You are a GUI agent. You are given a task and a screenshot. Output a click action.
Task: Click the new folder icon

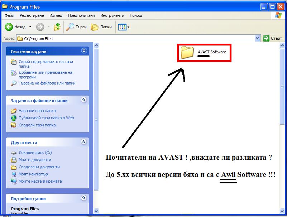(x=13, y=111)
